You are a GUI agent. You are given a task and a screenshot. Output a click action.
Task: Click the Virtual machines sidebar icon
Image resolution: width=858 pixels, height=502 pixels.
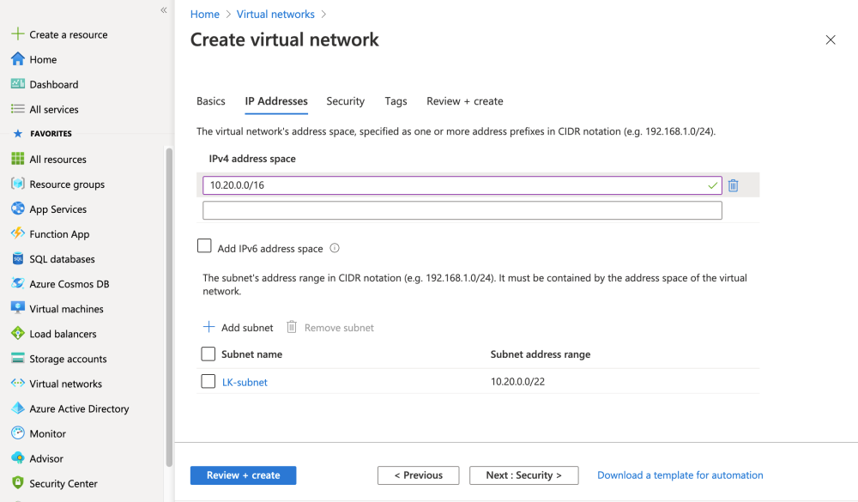tap(17, 309)
